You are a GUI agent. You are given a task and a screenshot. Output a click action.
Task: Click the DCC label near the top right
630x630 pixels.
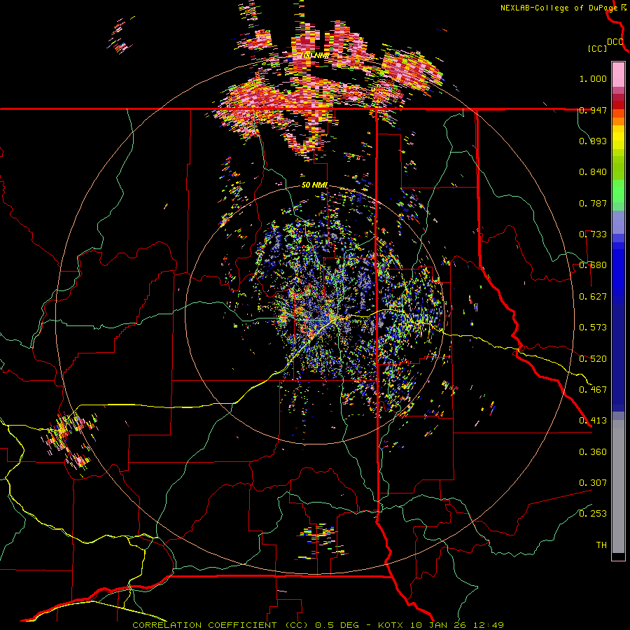[x=615, y=42]
